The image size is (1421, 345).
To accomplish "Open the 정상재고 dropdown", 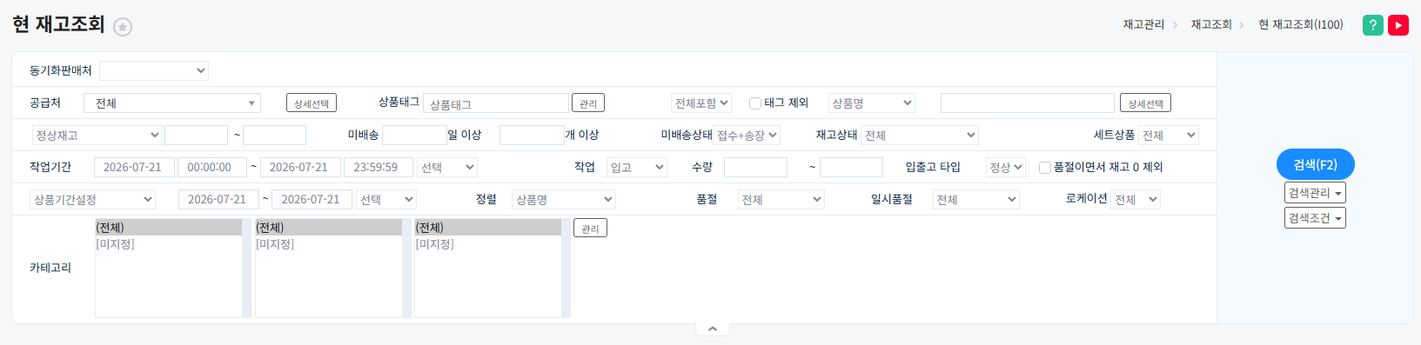I will click(97, 136).
